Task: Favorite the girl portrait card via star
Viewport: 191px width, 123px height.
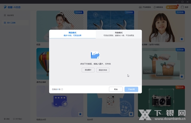Action: click(x=182, y=39)
